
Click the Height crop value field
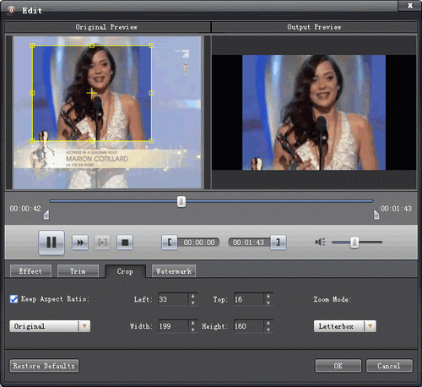[x=249, y=326]
